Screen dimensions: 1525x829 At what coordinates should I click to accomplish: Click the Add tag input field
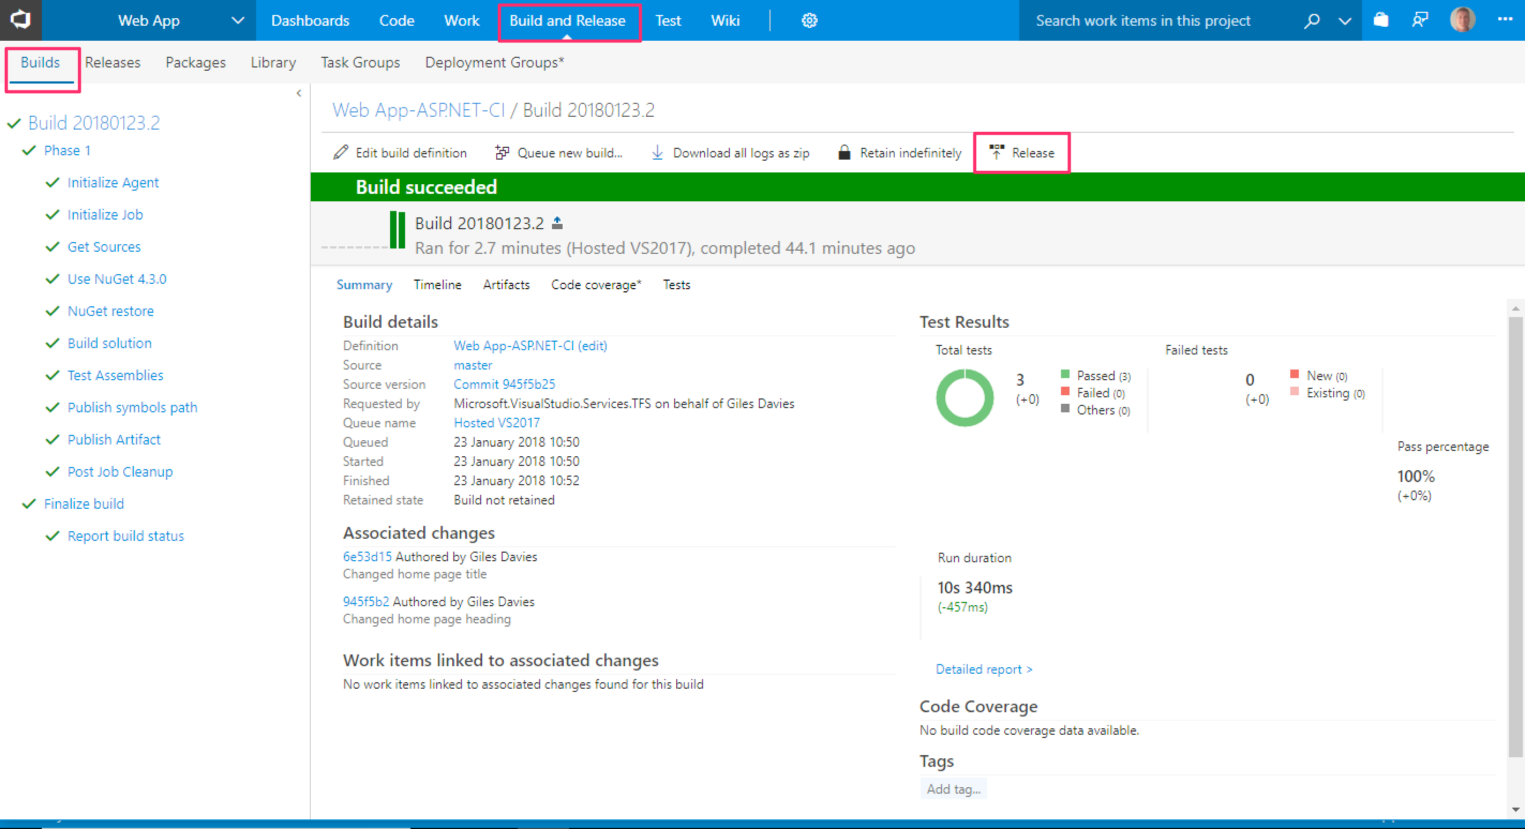(953, 789)
